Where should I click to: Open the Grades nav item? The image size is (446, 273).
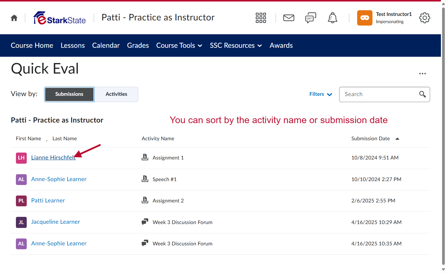pyautogui.click(x=138, y=46)
